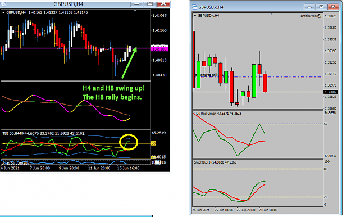Minimize the GBPUSD.c,H4 window
The image size is (351, 217).
click(x=309, y=7)
